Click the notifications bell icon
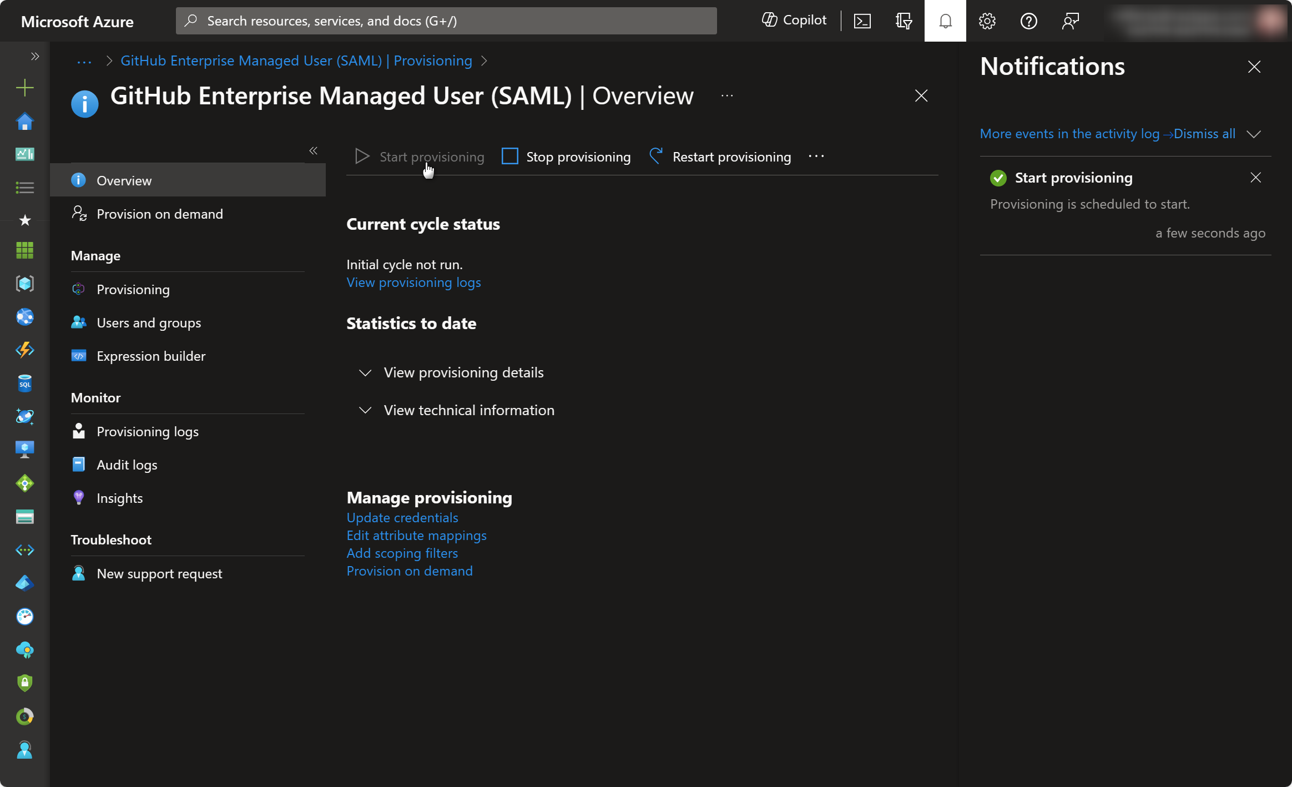Screen dimensions: 1292x787 945,21
